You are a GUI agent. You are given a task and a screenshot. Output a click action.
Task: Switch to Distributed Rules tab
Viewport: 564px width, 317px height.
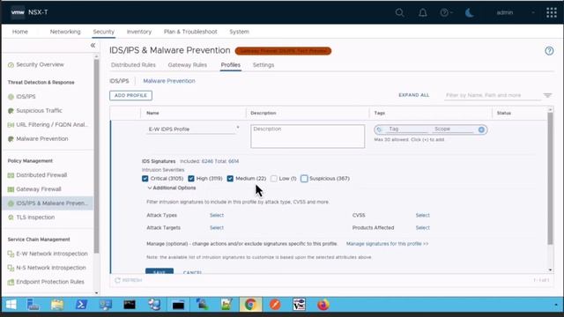(x=133, y=65)
